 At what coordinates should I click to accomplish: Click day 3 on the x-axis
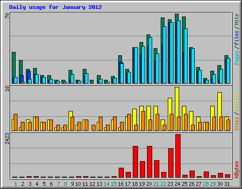coord(30,184)
